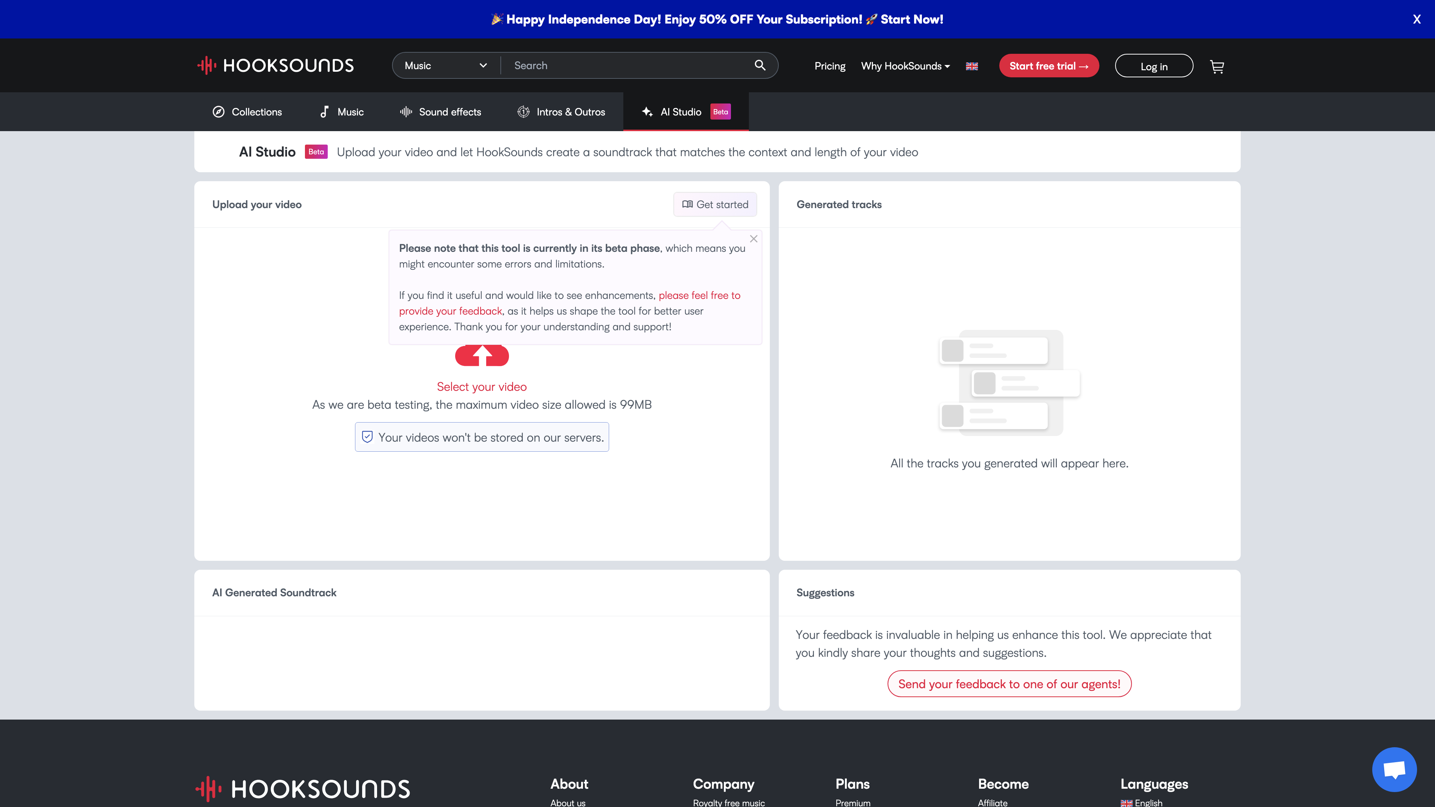1435x807 pixels.
Task: Close the beta phase notice popup
Action: 754,238
